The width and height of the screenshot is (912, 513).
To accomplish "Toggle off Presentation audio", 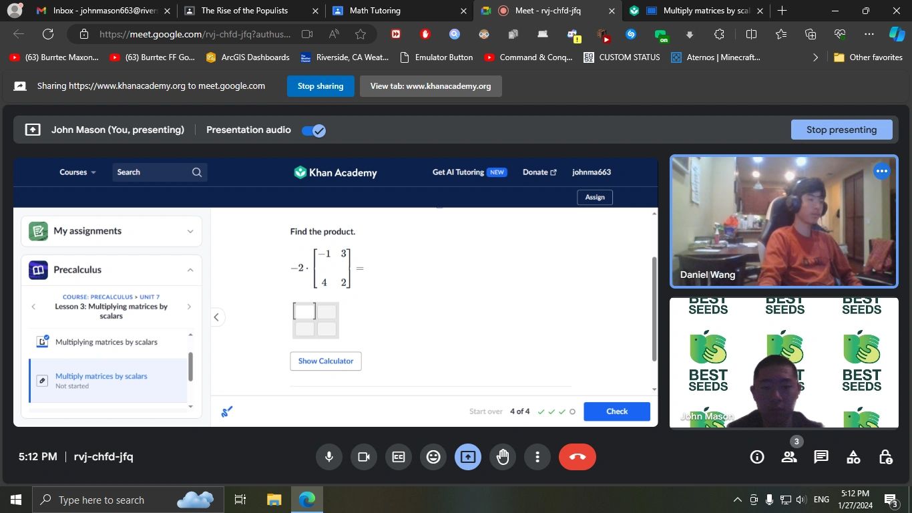I will [x=312, y=130].
